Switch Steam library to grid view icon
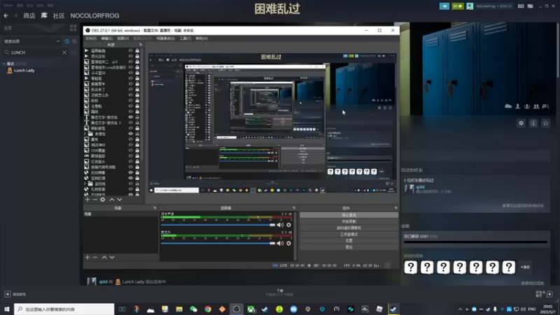560x315 pixels. click(x=73, y=28)
